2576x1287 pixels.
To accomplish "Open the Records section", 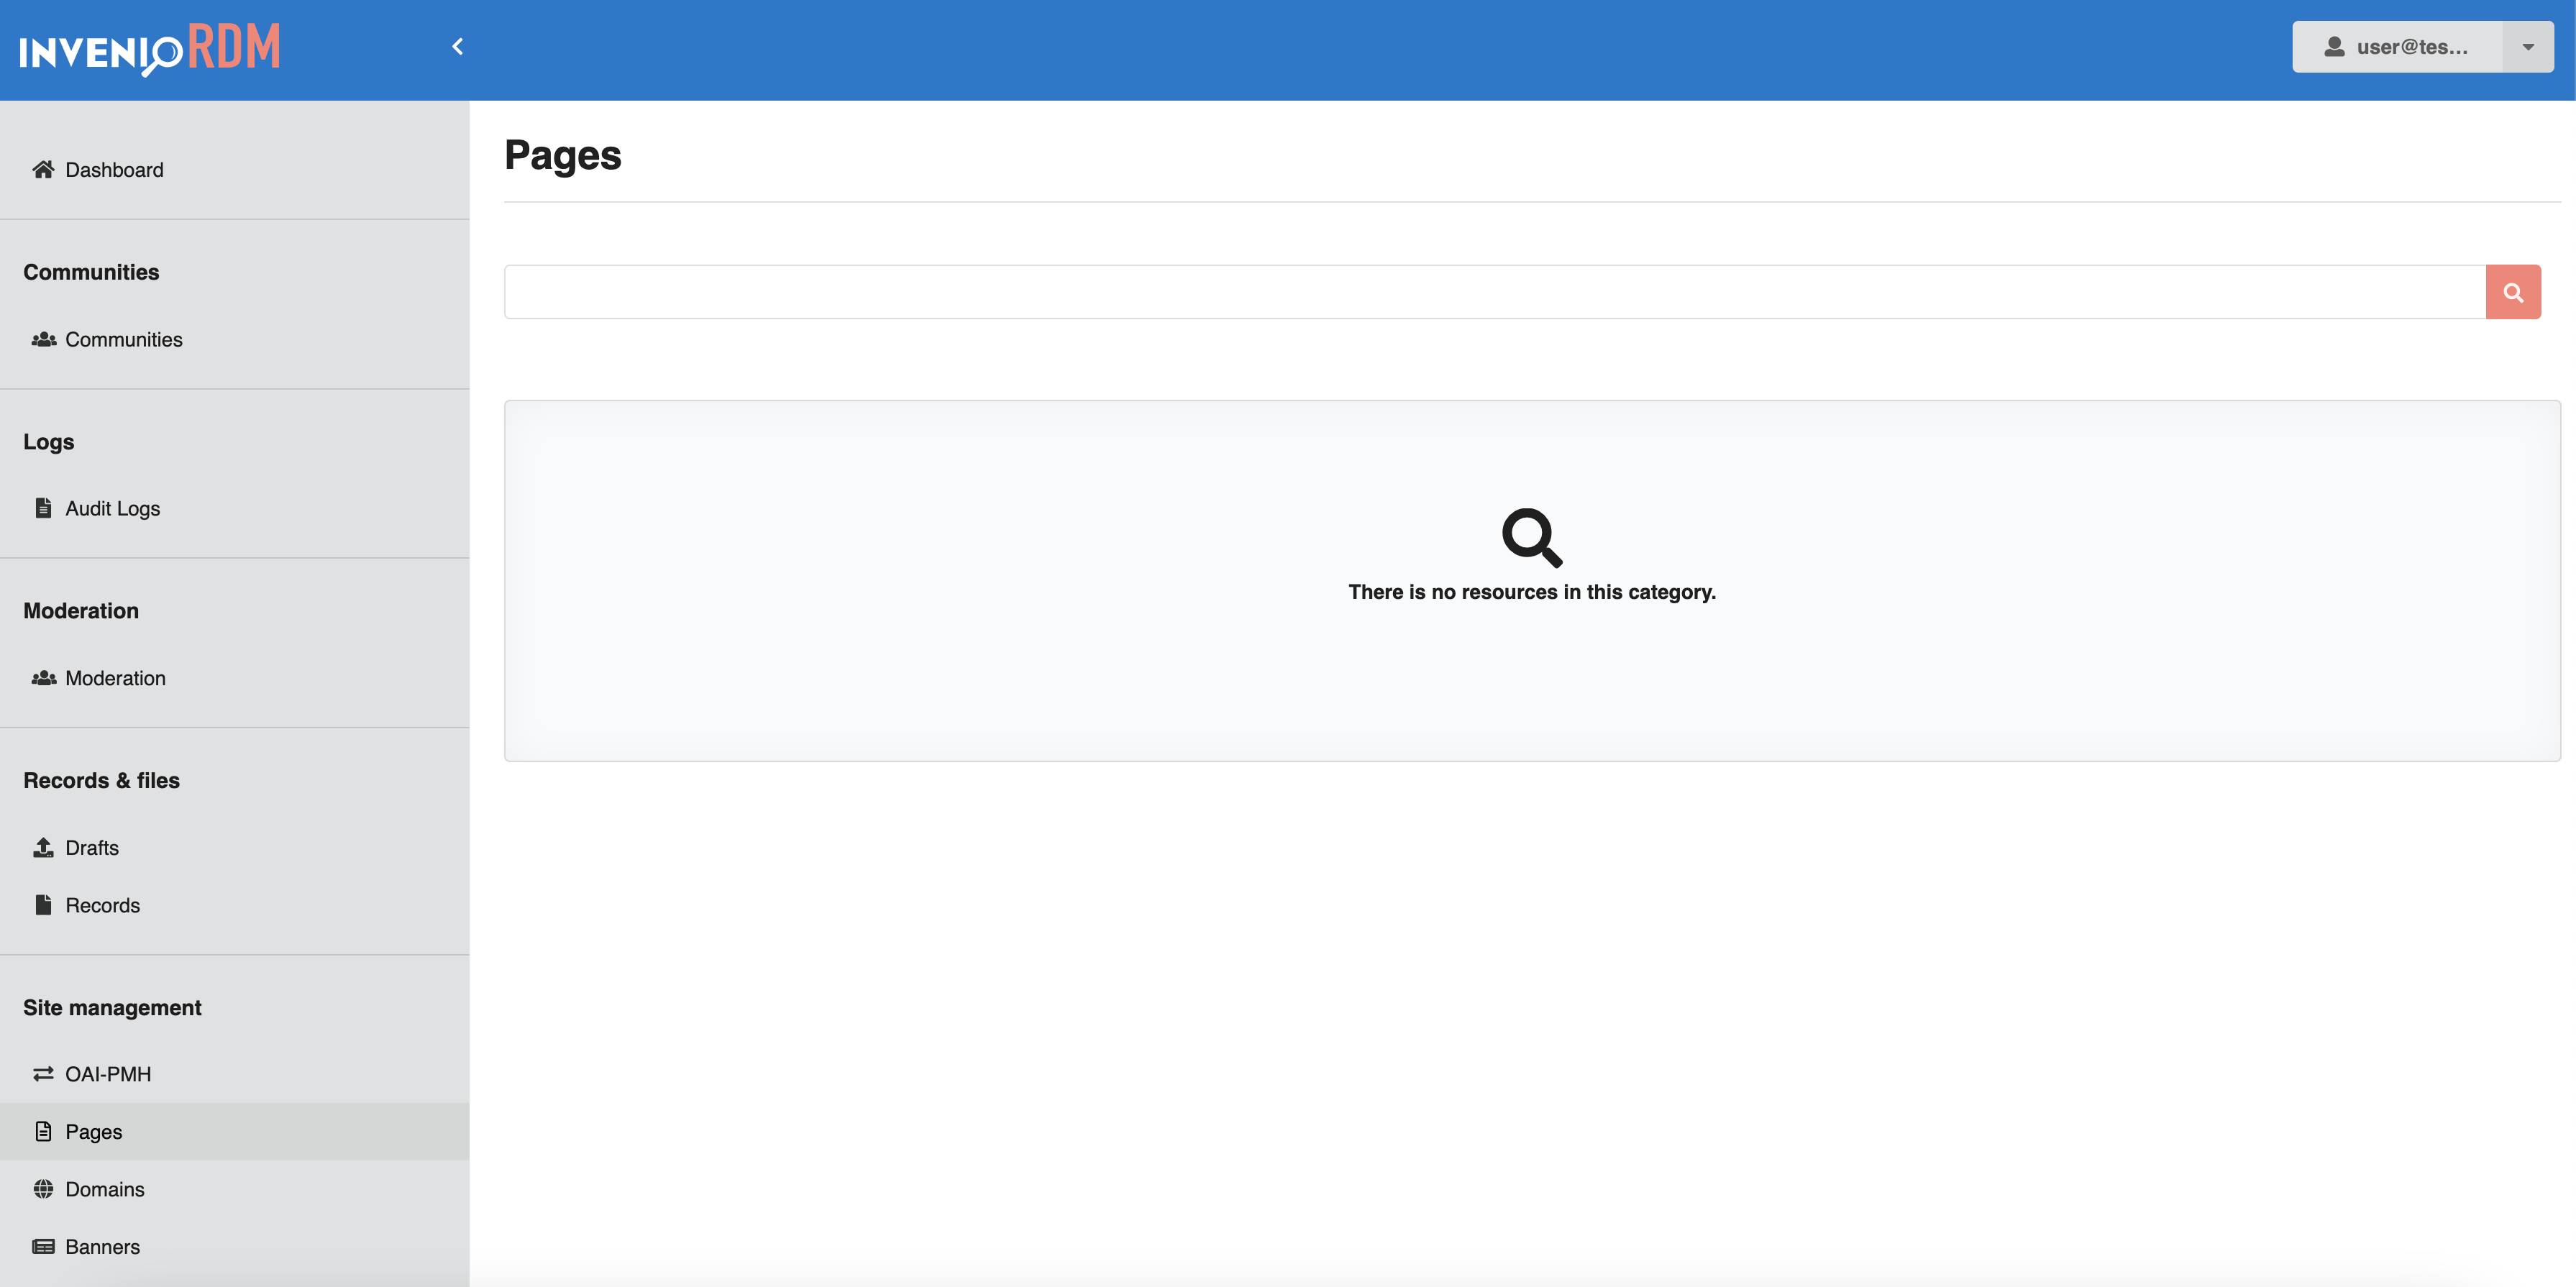I will pyautogui.click(x=234, y=905).
